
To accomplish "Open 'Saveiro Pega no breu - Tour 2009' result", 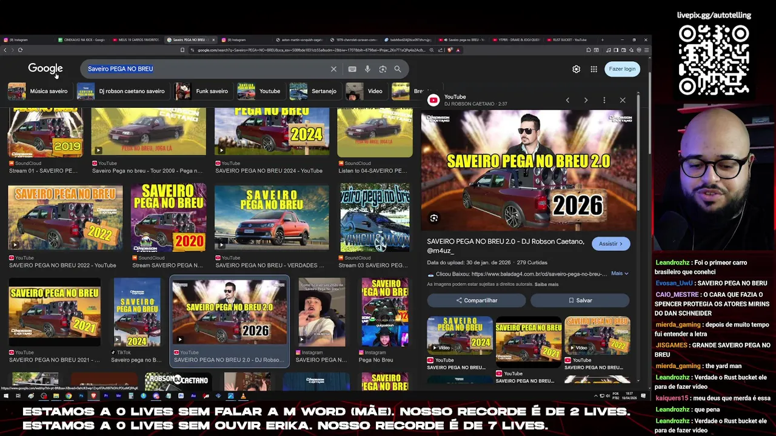I will point(149,133).
